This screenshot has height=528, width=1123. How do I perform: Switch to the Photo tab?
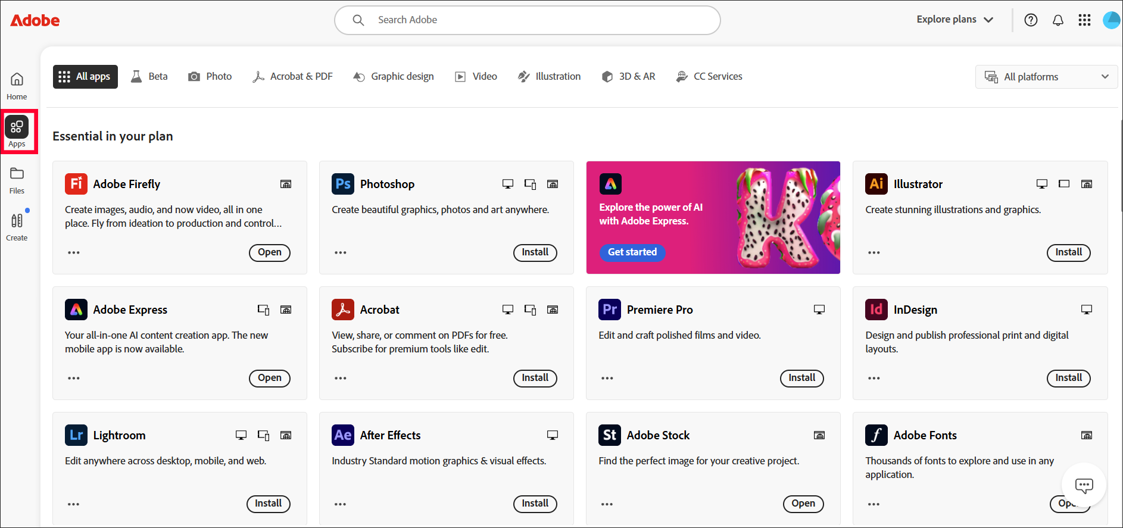coord(210,77)
